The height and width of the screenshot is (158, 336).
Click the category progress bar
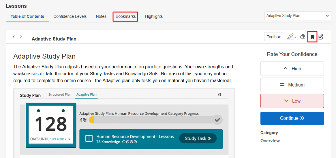pyautogui.click(x=153, y=120)
